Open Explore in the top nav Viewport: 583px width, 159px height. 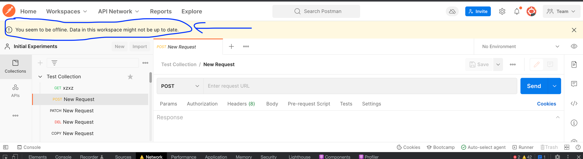(192, 11)
